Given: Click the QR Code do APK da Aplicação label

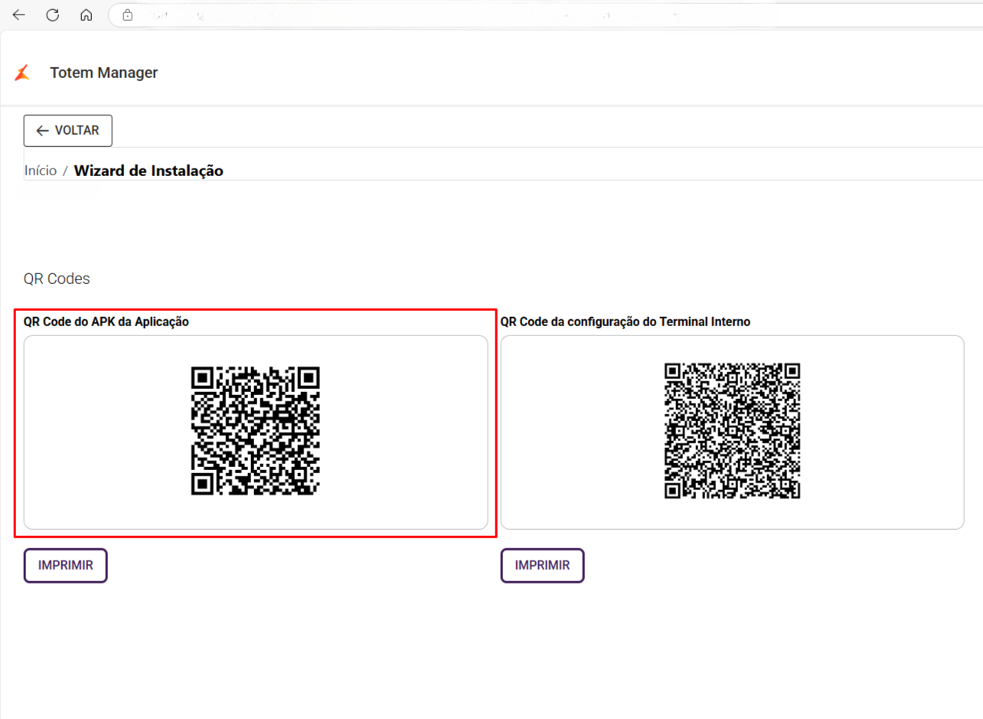Looking at the screenshot, I should click(x=106, y=322).
